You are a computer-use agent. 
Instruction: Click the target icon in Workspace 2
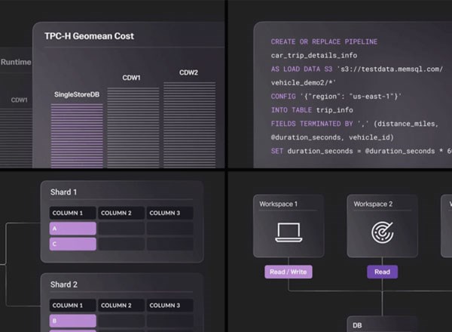tap(382, 232)
